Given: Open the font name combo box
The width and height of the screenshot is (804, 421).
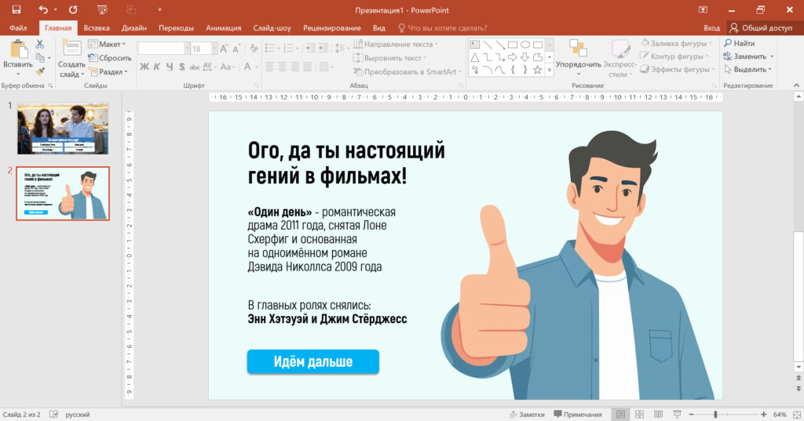Looking at the screenshot, I should click(164, 49).
